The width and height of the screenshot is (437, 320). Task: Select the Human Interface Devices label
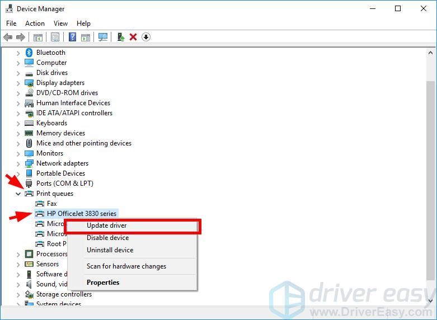coord(73,103)
